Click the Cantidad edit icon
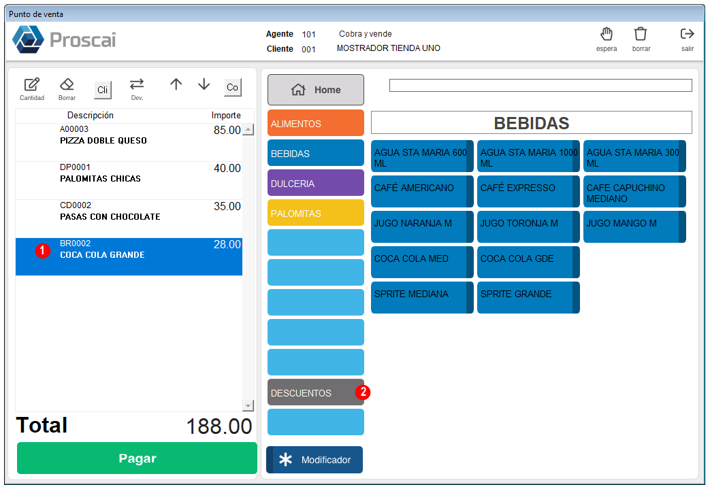The height and width of the screenshot is (489, 710). pyautogui.click(x=32, y=84)
